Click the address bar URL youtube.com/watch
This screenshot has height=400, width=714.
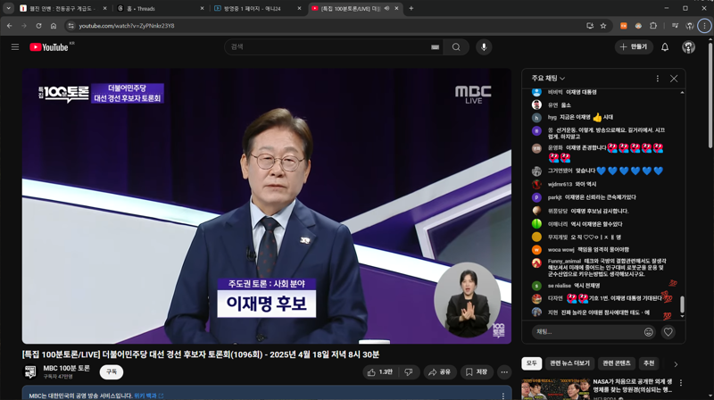(127, 26)
